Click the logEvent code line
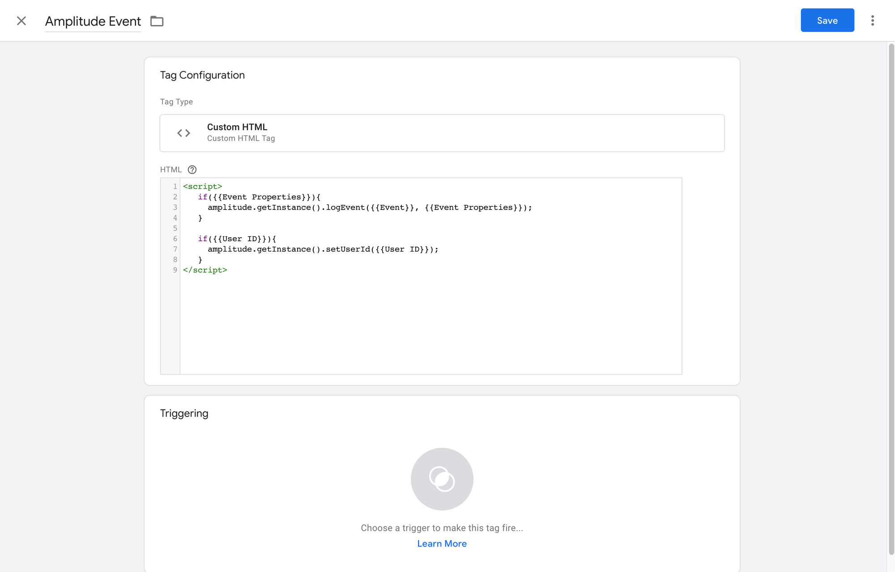 point(370,207)
